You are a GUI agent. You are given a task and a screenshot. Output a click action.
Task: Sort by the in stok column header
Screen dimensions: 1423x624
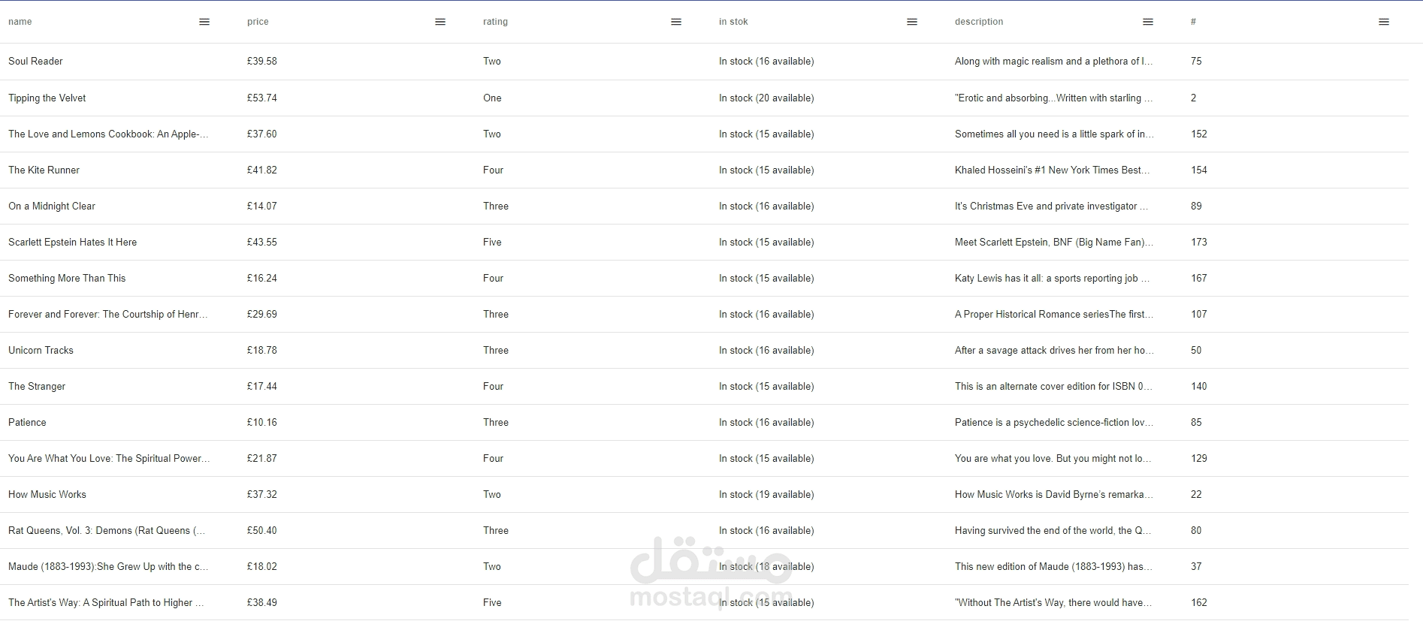click(x=733, y=22)
